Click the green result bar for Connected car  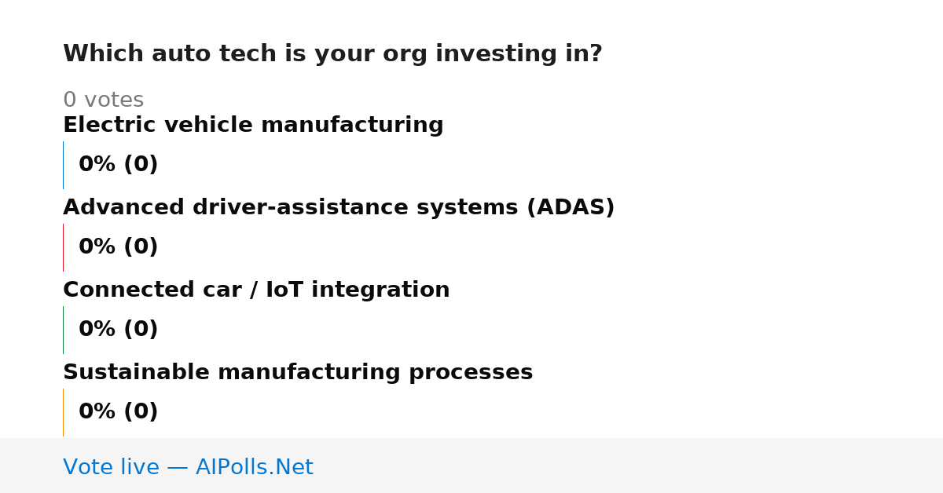click(x=63, y=330)
